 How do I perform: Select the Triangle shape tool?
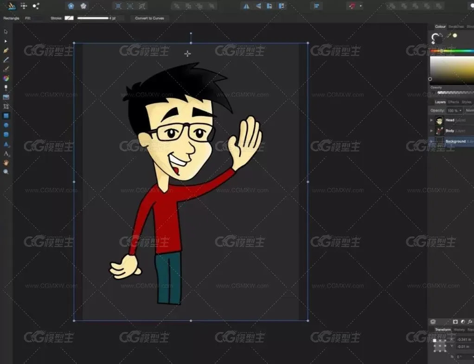click(6, 144)
